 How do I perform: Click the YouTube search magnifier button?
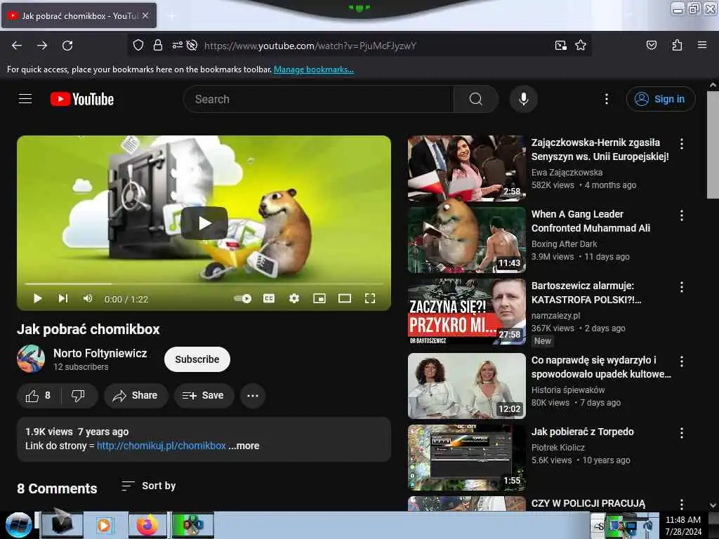476,99
